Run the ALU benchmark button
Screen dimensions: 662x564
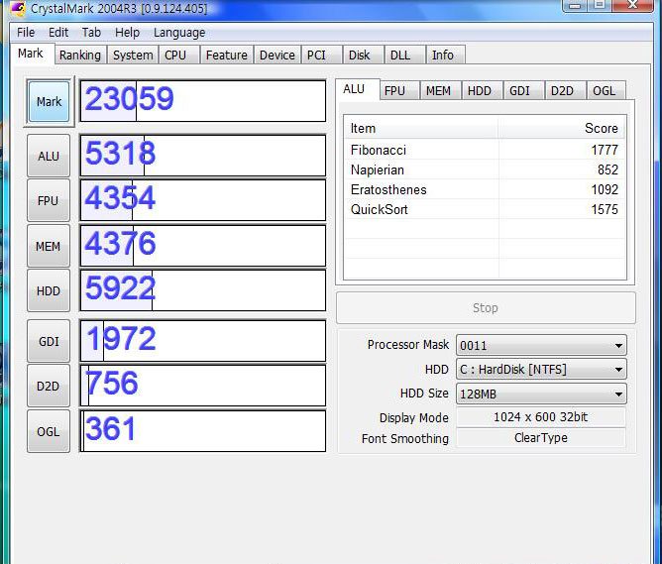click(49, 157)
